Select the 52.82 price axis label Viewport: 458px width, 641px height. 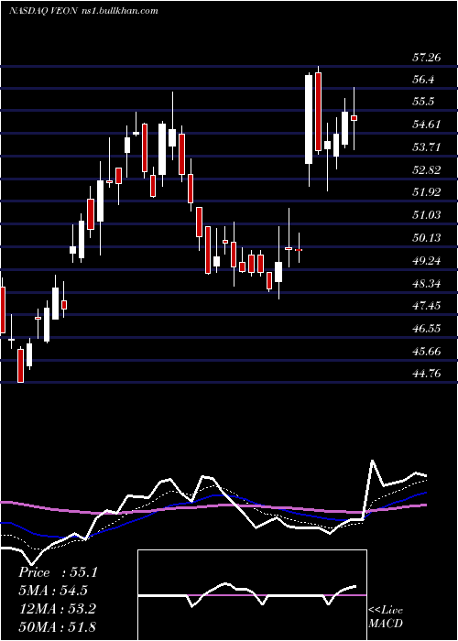point(427,170)
